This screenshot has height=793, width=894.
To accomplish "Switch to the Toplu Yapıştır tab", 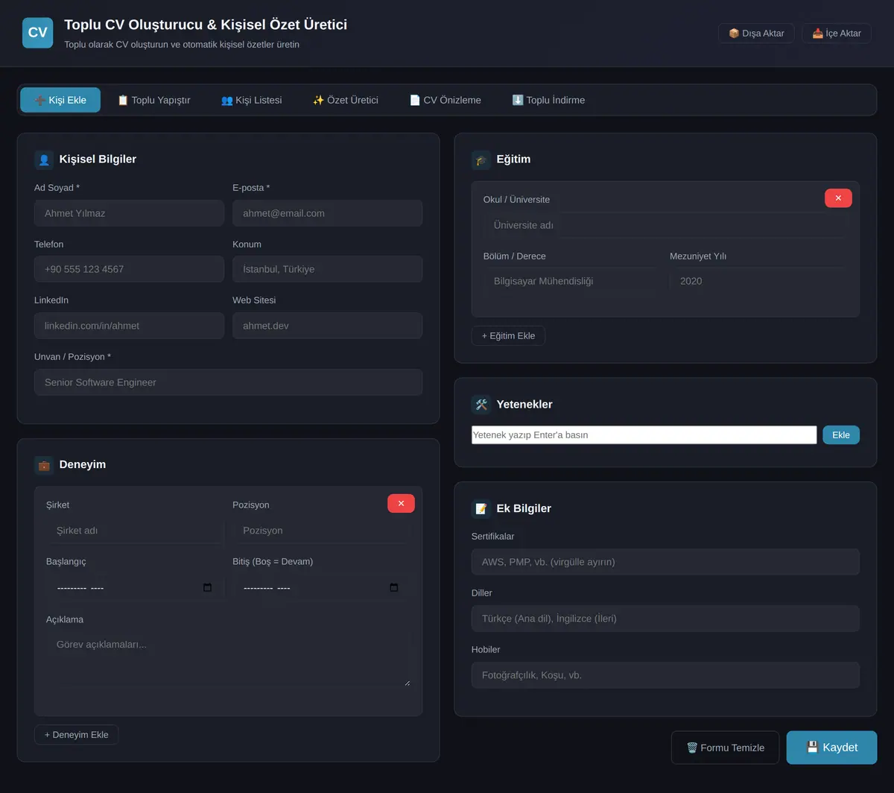I will click(x=153, y=100).
